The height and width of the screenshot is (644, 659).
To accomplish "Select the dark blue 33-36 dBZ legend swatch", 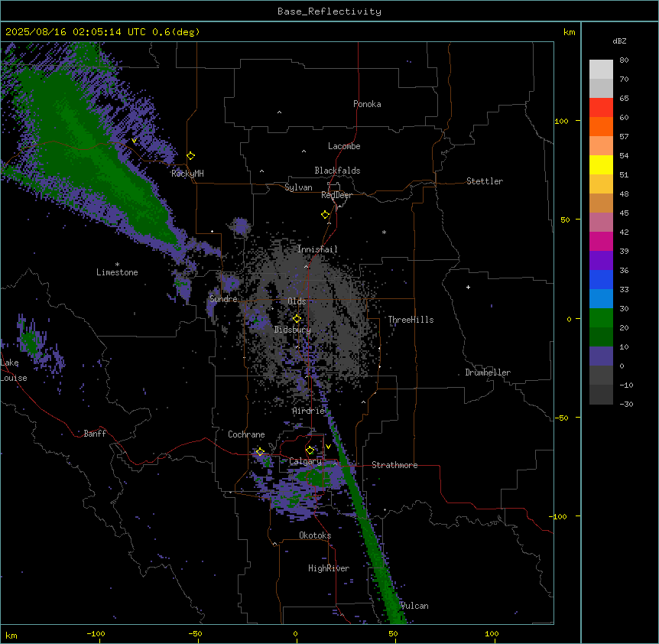I will coord(601,279).
